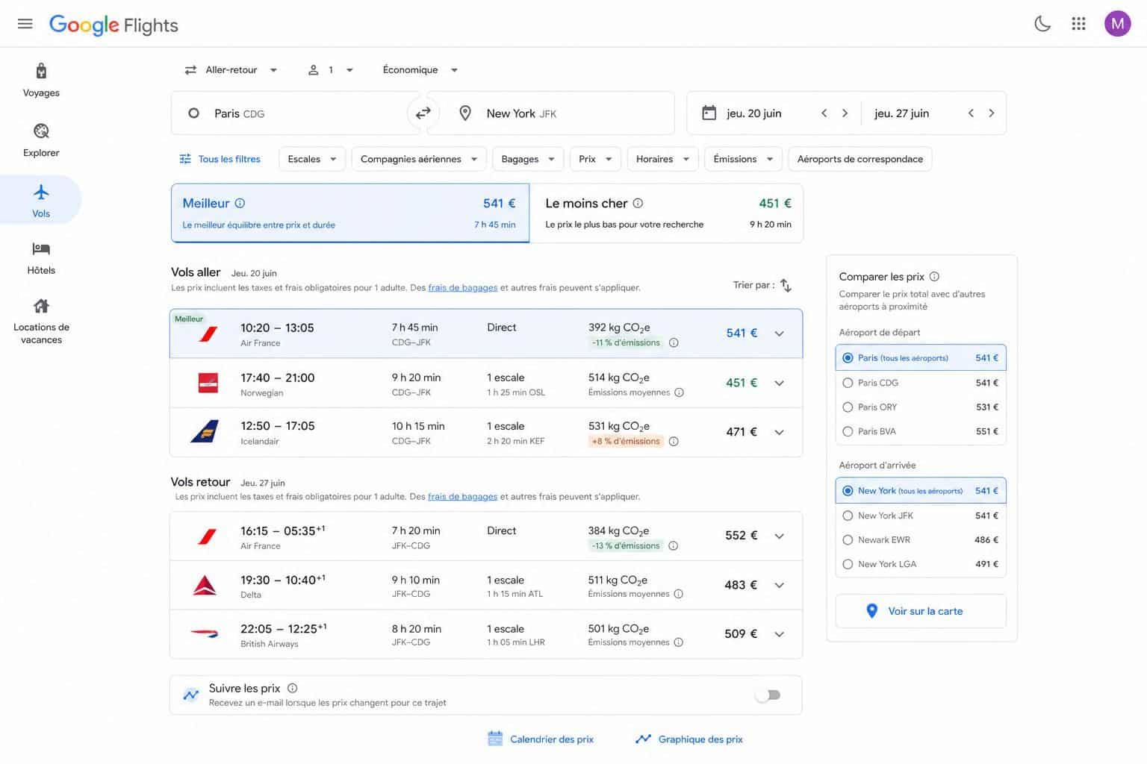The image size is (1147, 764).
Task: Click the New York JFK destination field
Action: (553, 113)
